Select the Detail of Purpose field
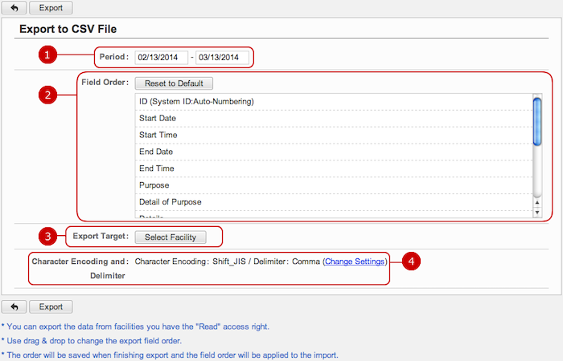The height and width of the screenshot is (361, 563). click(171, 202)
